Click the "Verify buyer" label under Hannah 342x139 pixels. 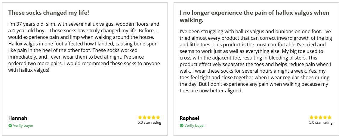tap(23, 126)
